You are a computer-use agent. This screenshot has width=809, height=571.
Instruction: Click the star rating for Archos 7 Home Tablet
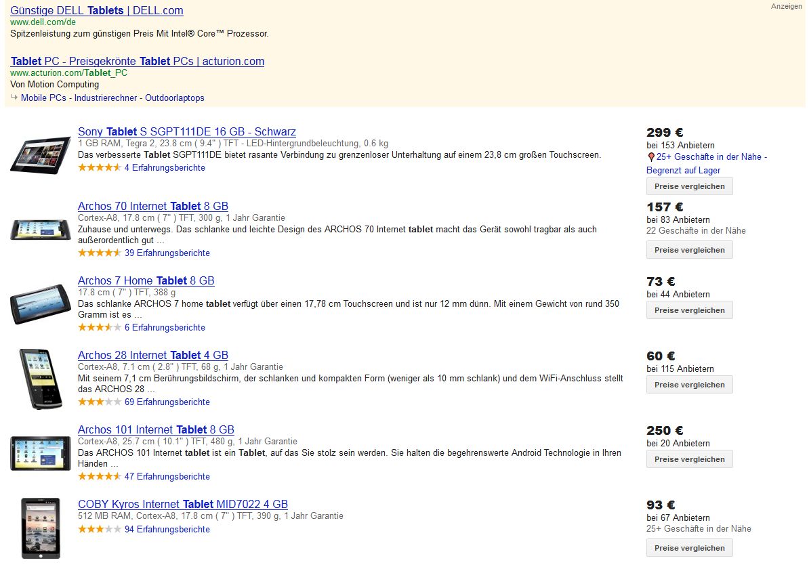click(100, 327)
